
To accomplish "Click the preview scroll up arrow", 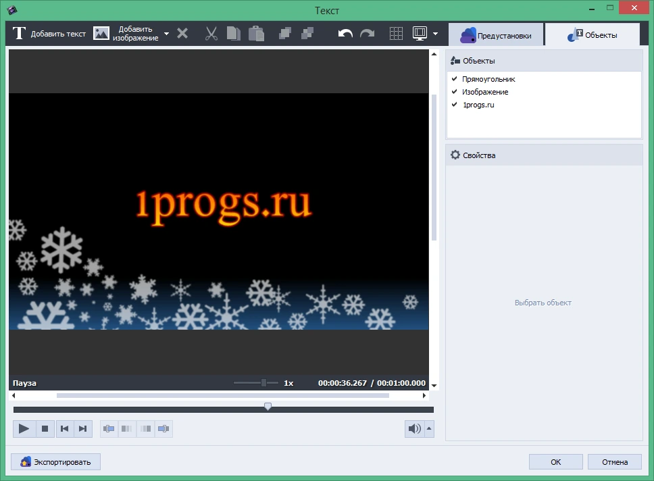I will (434, 54).
